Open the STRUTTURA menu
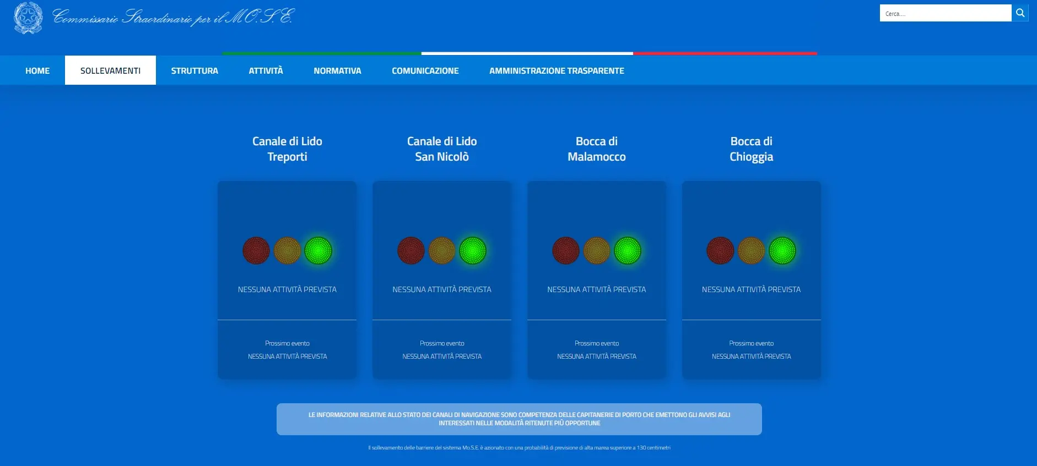The height and width of the screenshot is (466, 1037). 195,70
